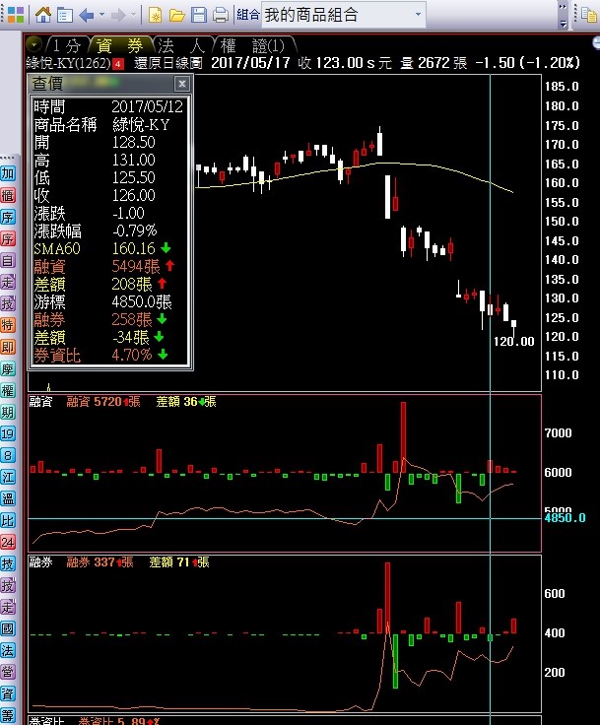Open the red 序 sidebar shortcut
The image size is (600, 725).
(8, 239)
